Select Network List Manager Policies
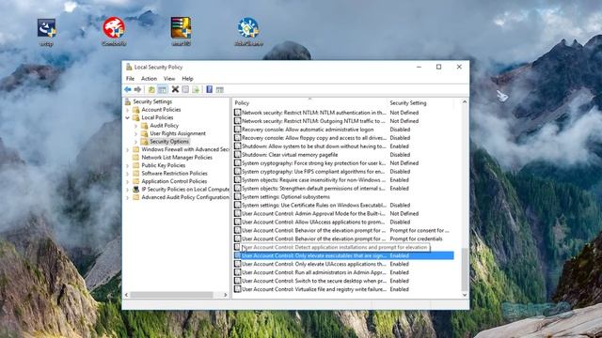Screen dimensions: 602x338 point(177,158)
